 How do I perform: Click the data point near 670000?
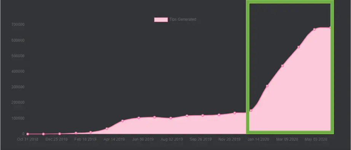click(314, 29)
